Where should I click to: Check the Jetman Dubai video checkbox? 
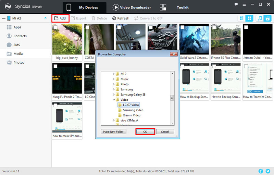(x=246, y=27)
